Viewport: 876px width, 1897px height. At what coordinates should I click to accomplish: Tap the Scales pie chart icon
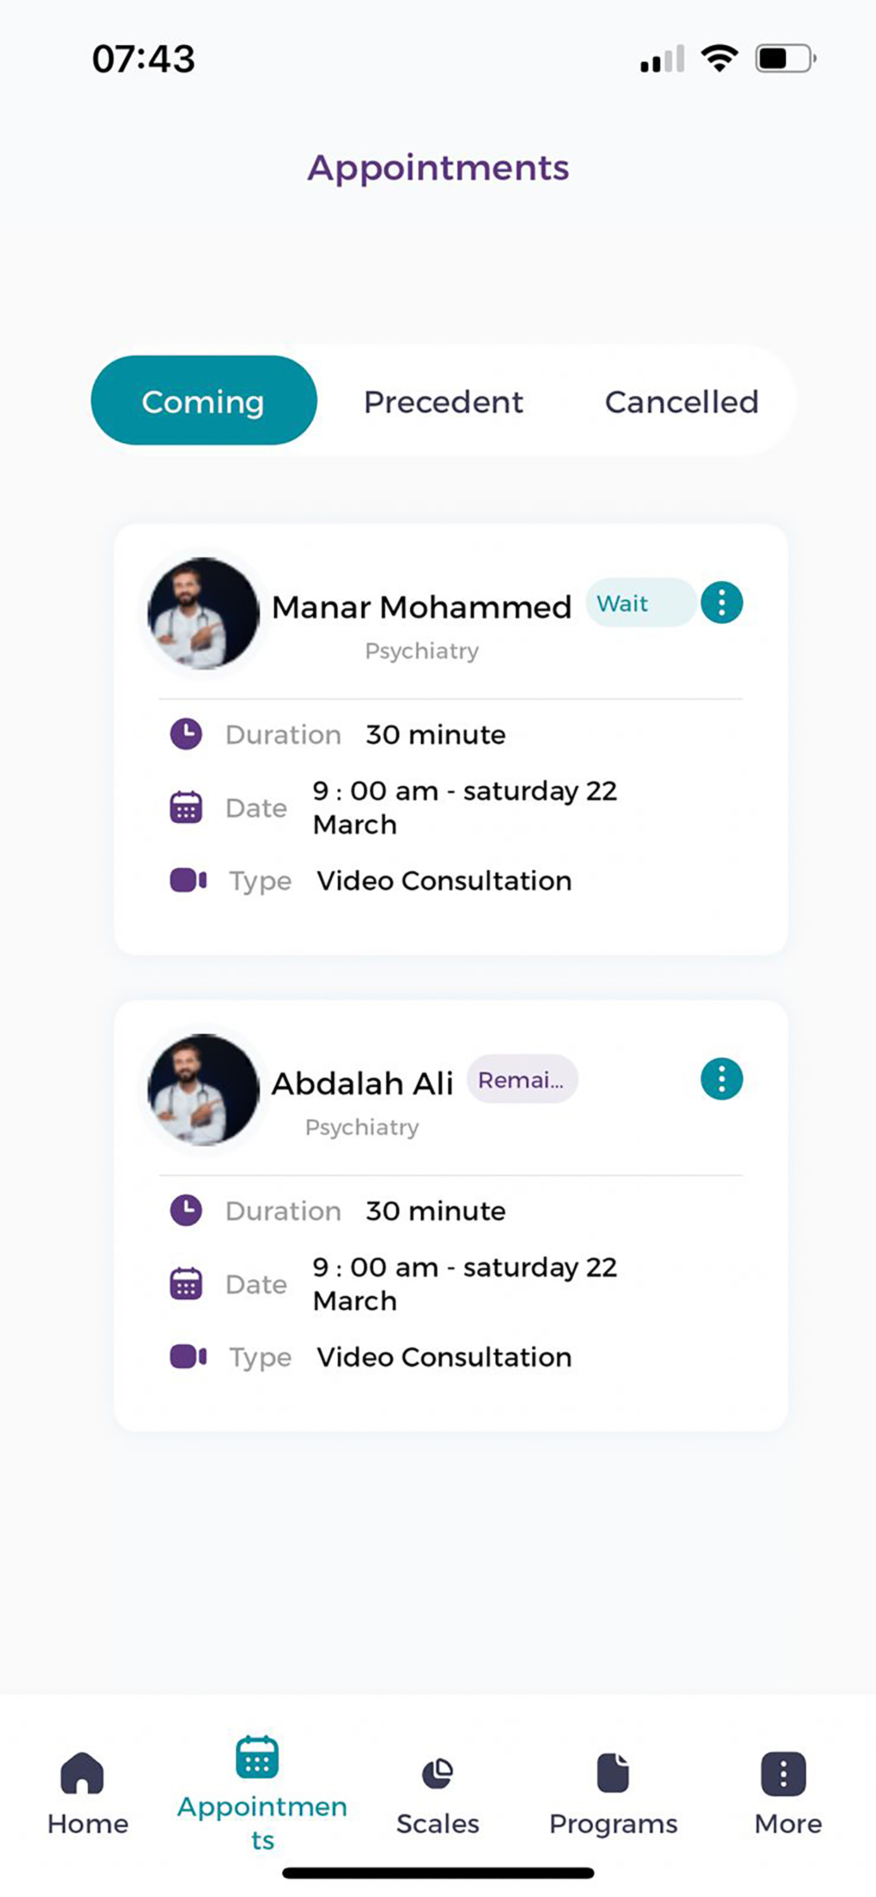coord(437,1773)
